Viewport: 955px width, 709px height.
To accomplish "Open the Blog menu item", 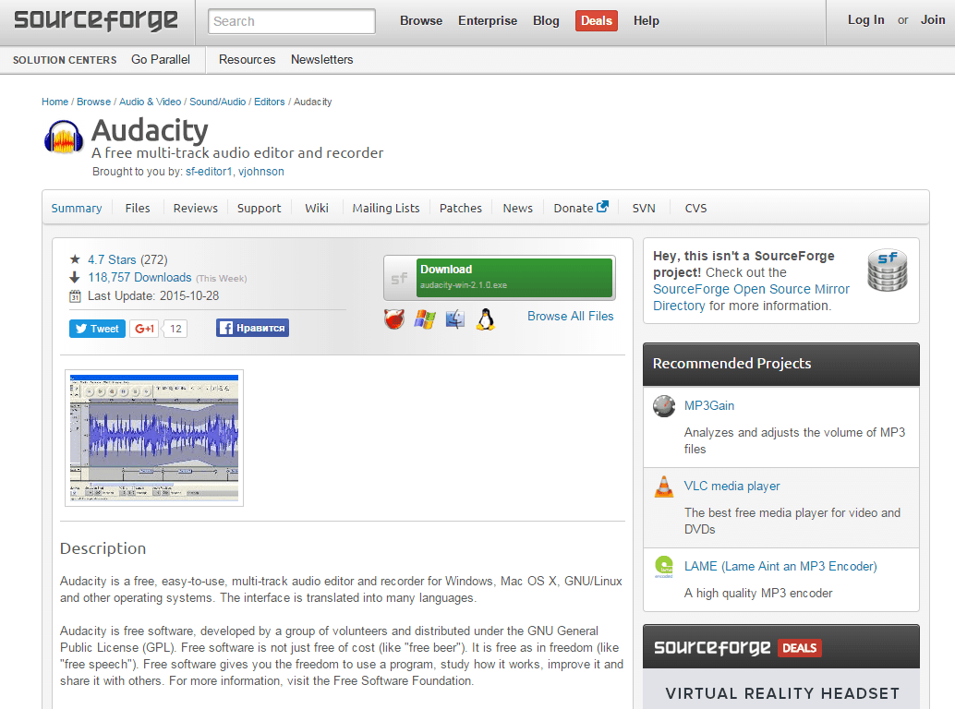I will point(546,20).
